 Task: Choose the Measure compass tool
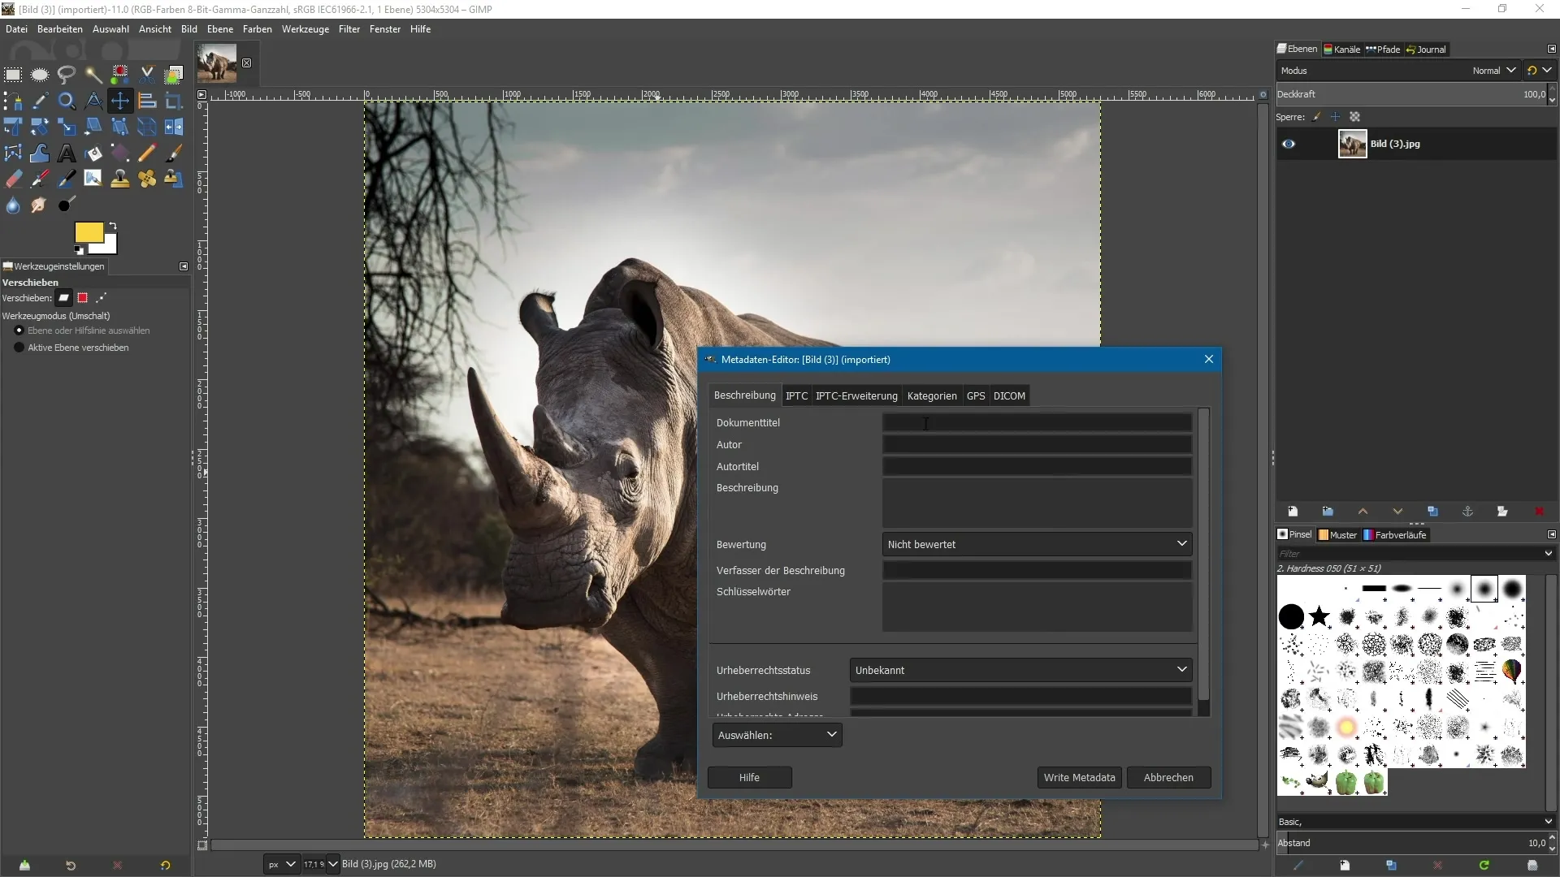[93, 102]
